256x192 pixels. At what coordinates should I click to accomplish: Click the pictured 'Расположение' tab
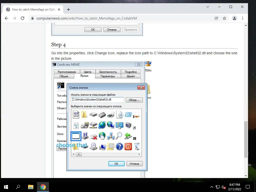67,72
